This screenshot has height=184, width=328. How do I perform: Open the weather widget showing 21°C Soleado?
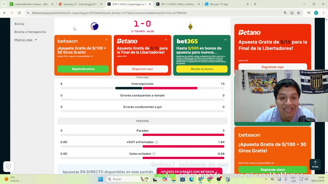coord(12,179)
